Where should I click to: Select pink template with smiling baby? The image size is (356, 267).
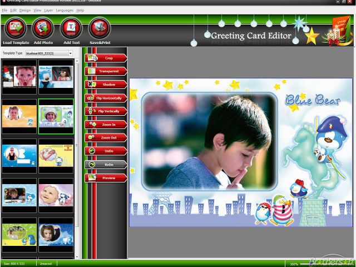coord(56,195)
